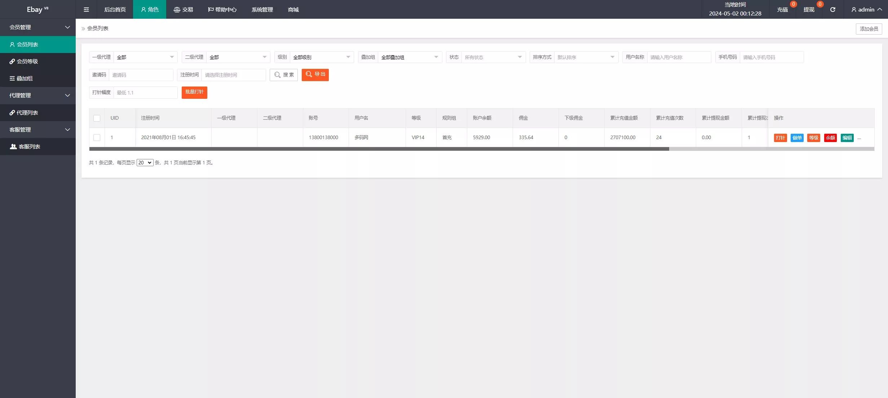
Task: Click the orange 等级 action button
Action: pos(814,138)
